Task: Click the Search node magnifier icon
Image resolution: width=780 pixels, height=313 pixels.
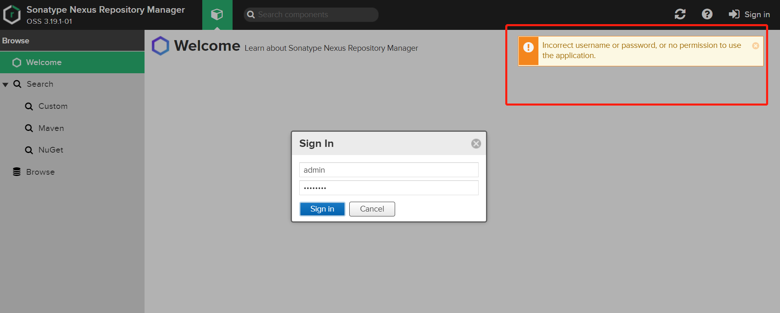Action: point(17,84)
